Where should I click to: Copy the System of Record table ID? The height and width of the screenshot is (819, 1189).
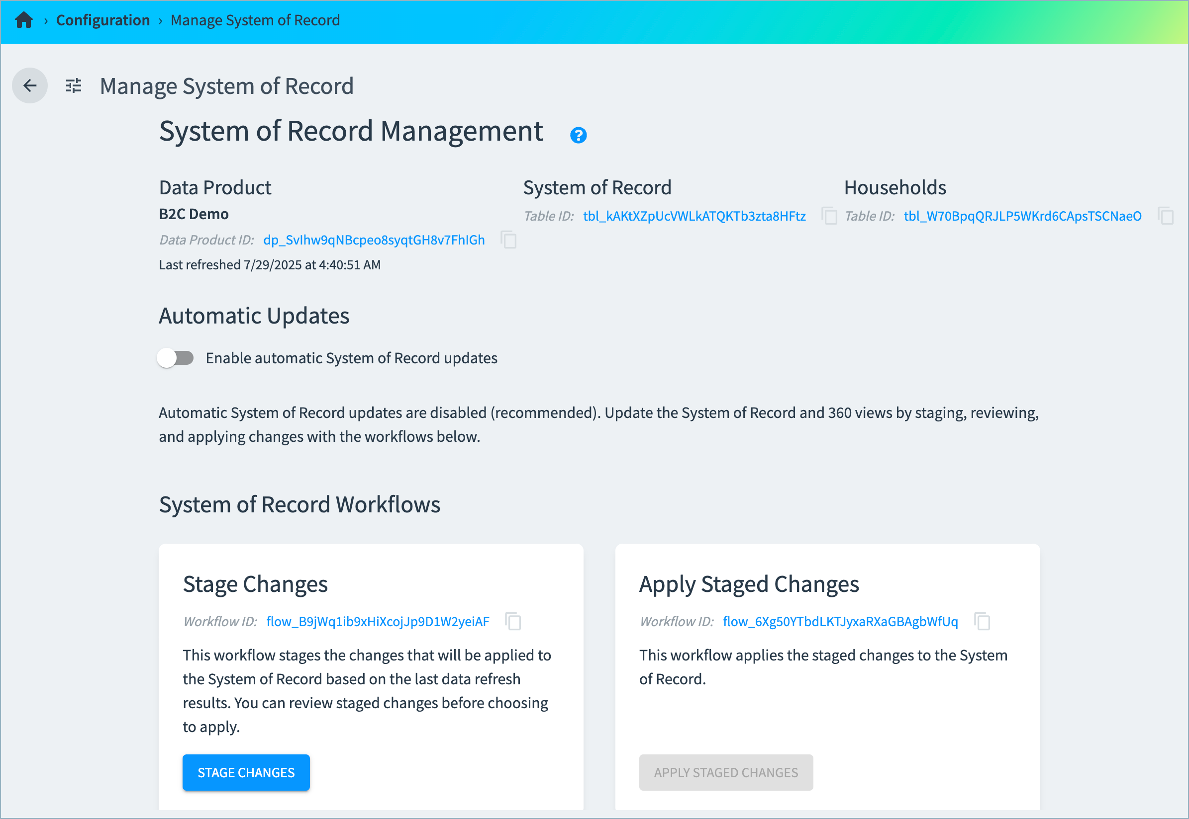tap(829, 216)
